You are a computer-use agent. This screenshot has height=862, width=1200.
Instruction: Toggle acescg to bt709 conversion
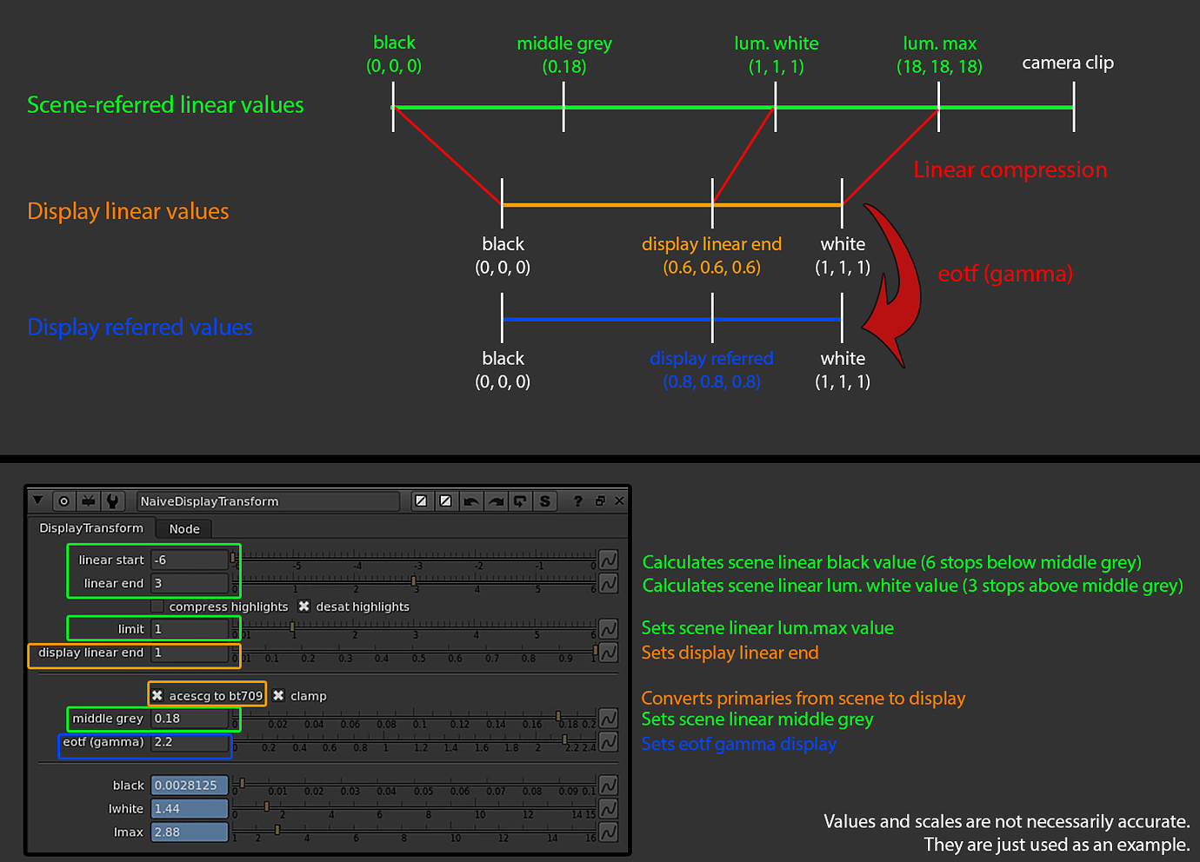tap(157, 696)
